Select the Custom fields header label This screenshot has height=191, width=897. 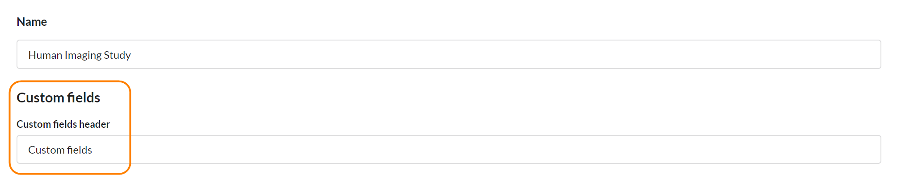pos(63,124)
